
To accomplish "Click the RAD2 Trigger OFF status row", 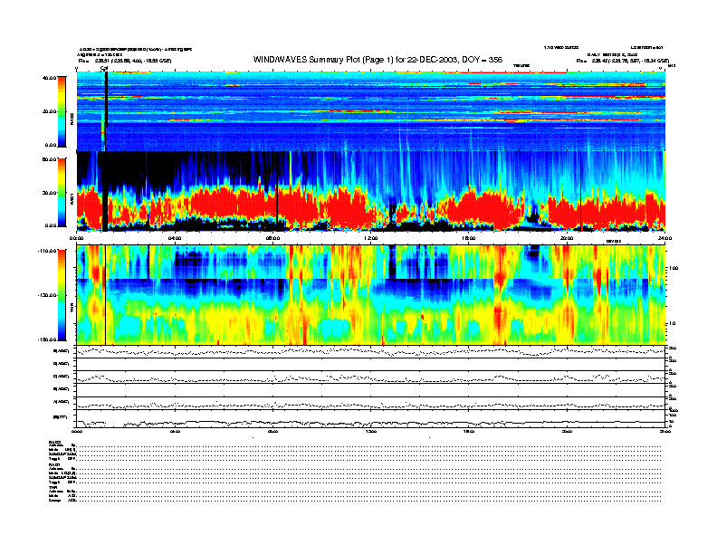I will click(x=355, y=458).
